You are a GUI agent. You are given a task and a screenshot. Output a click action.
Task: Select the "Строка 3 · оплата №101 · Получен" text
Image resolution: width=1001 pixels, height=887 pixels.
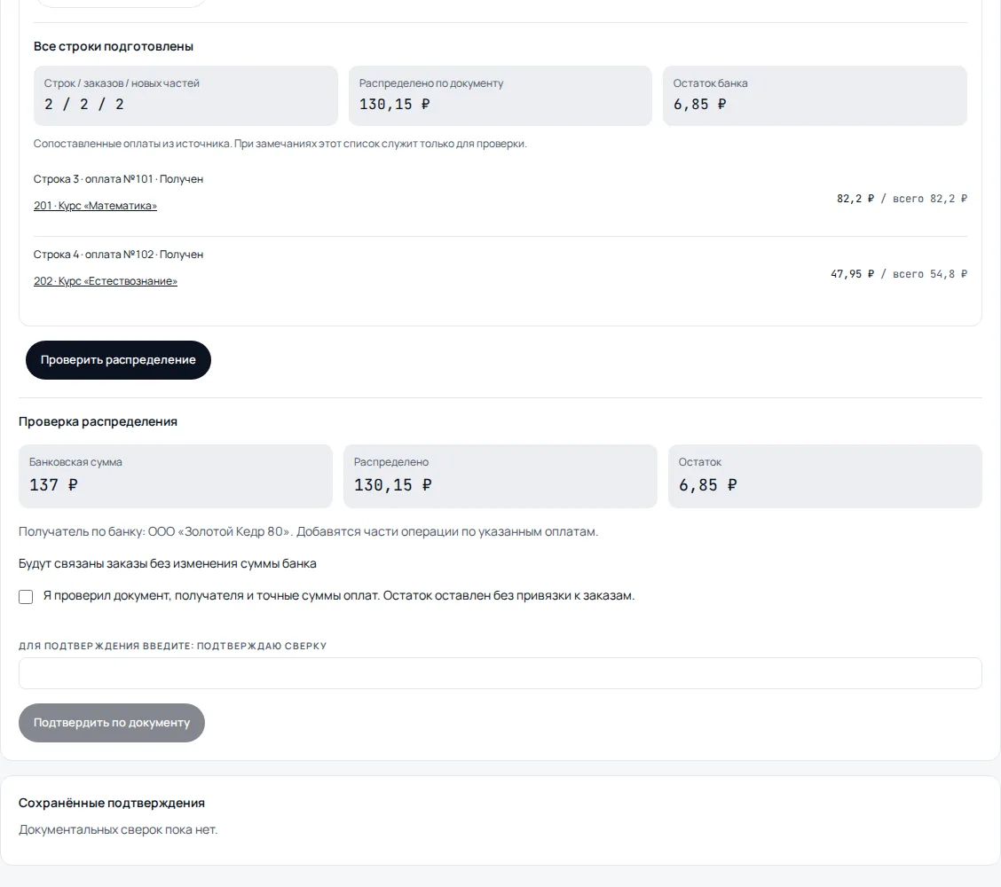coord(118,179)
